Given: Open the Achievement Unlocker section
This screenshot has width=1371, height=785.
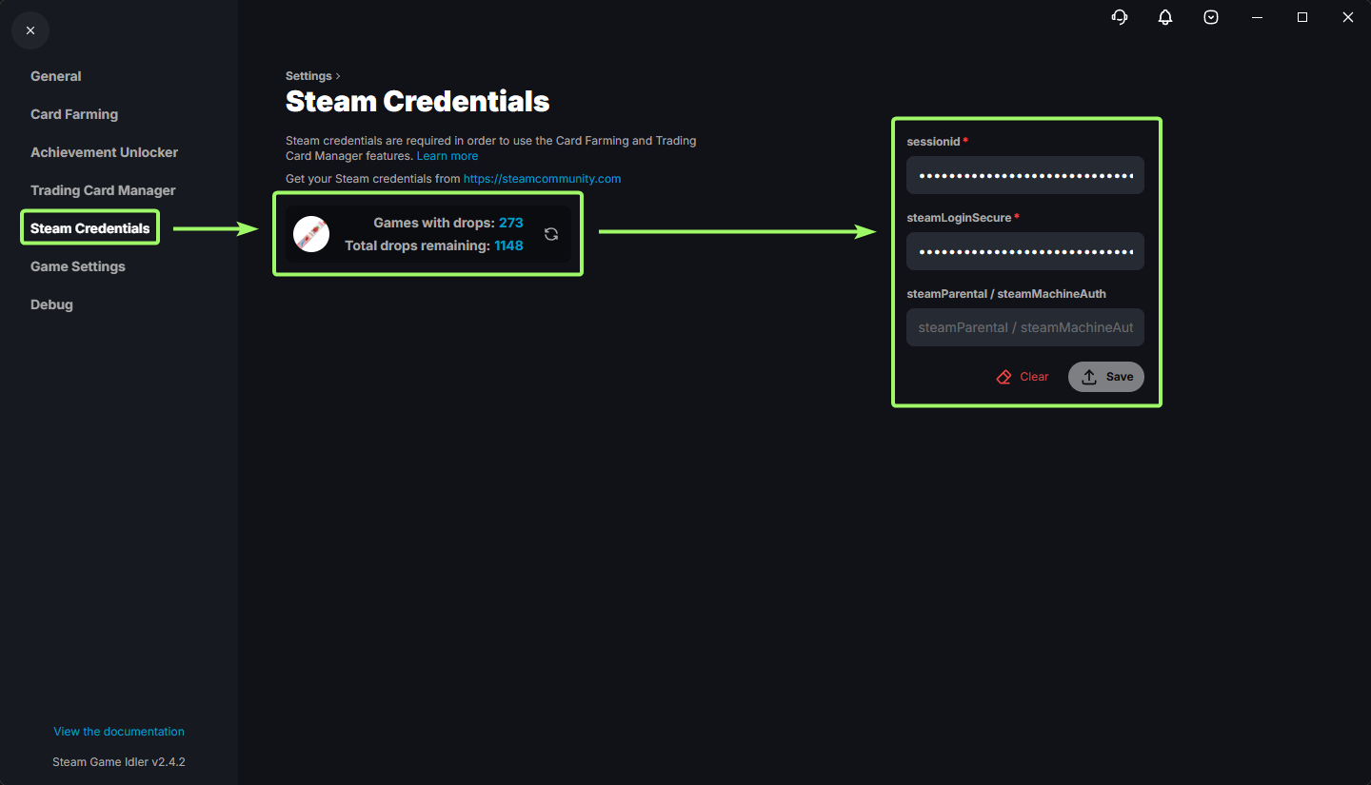Looking at the screenshot, I should pos(104,152).
